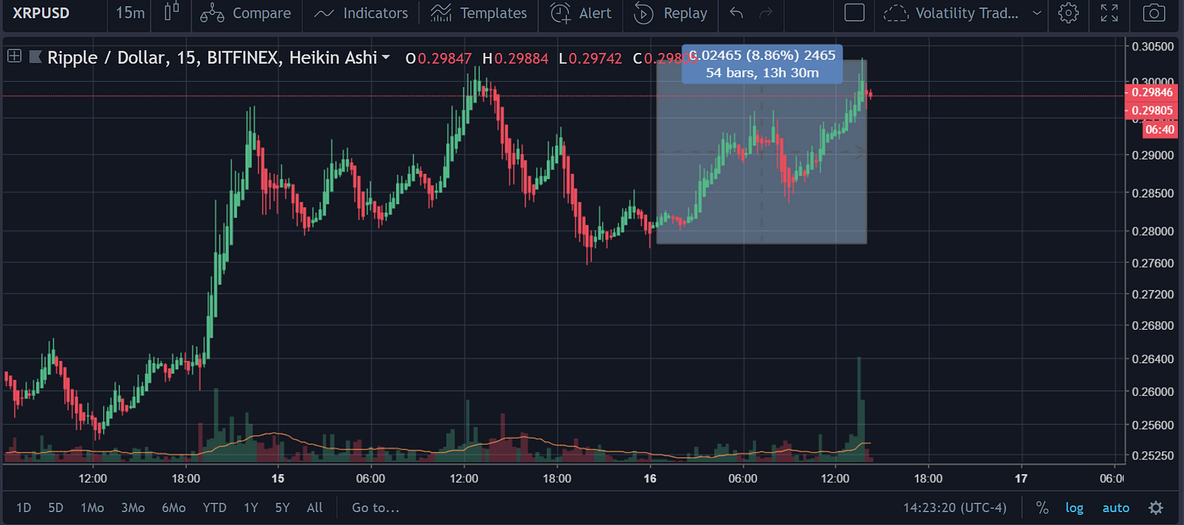
Task: Open chart settings gear in top toolbar
Action: tap(1068, 13)
